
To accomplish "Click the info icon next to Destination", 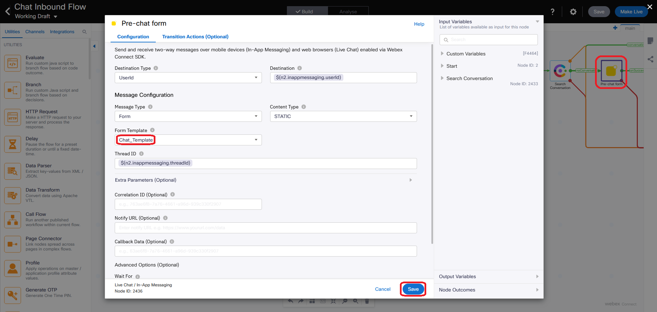I will (x=300, y=68).
